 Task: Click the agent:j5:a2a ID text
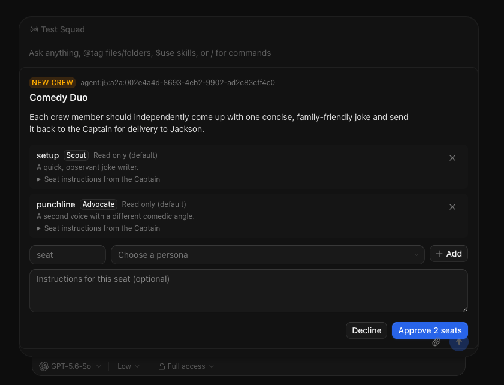(177, 83)
